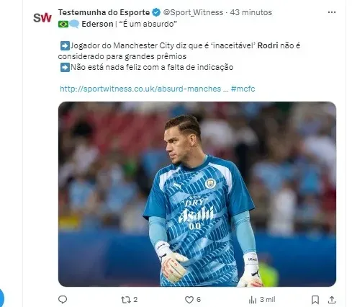The width and height of the screenshot is (352, 307).
Task: Open the Testemunha do Esporte profile name
Action: (104, 12)
